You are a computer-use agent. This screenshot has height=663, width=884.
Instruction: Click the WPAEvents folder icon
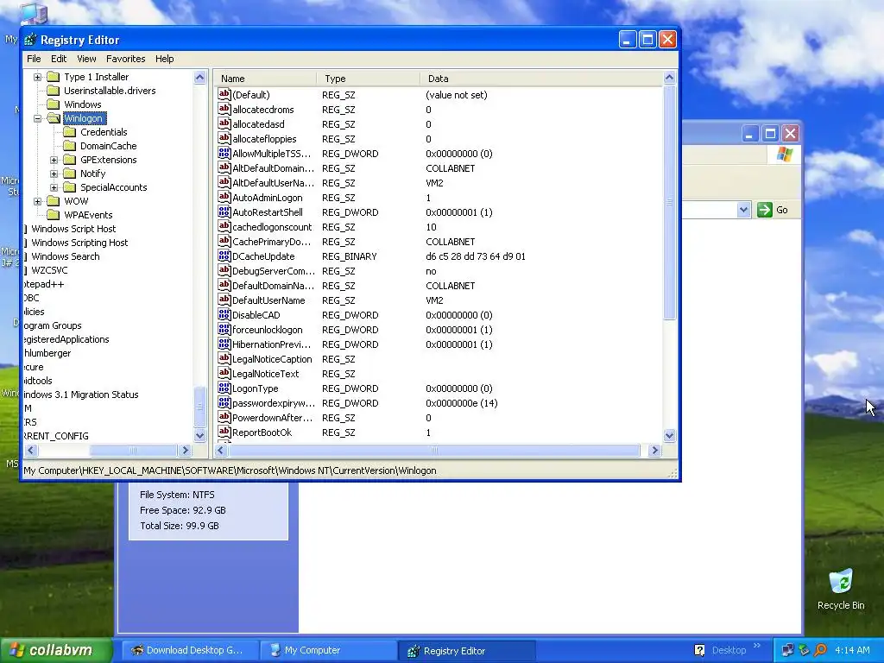pyautogui.click(x=53, y=215)
